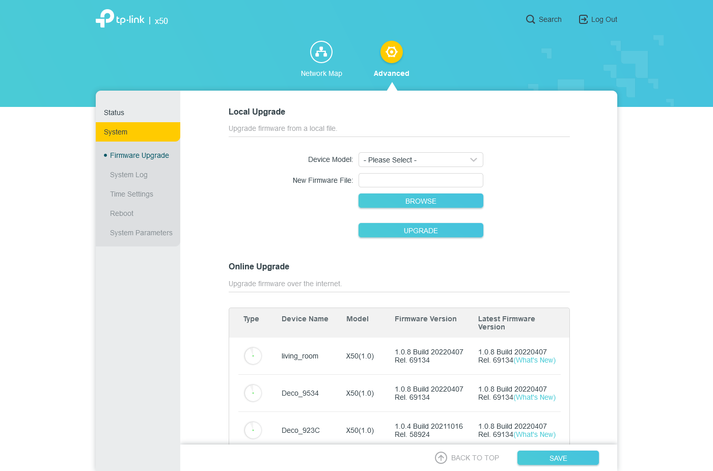Viewport: 713px width, 471px height.
Task: Open the Advanced gear icon
Action: click(x=392, y=52)
